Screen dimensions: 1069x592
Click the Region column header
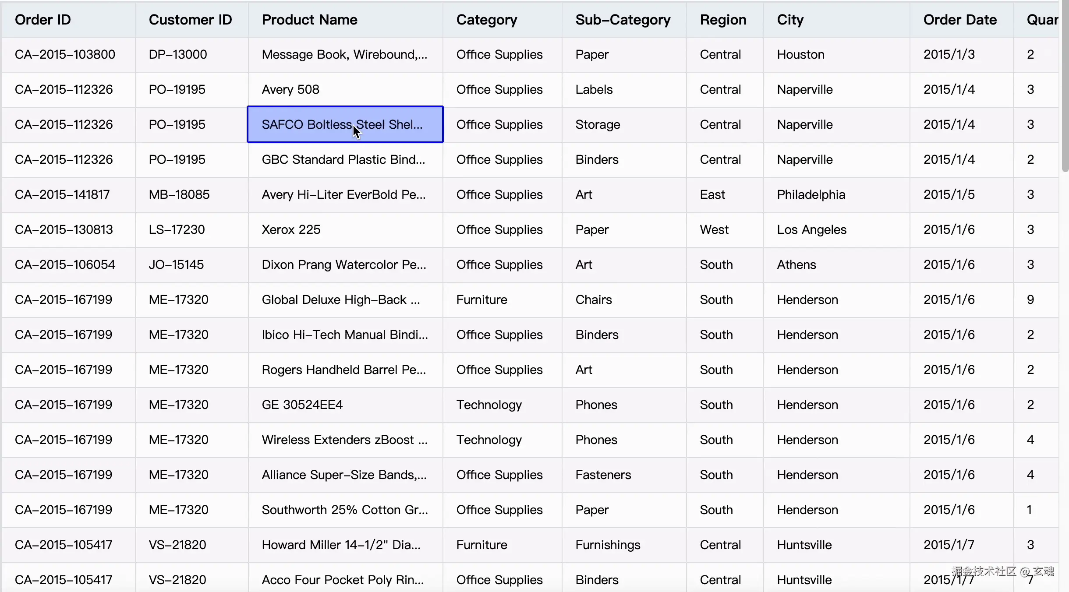pyautogui.click(x=723, y=20)
